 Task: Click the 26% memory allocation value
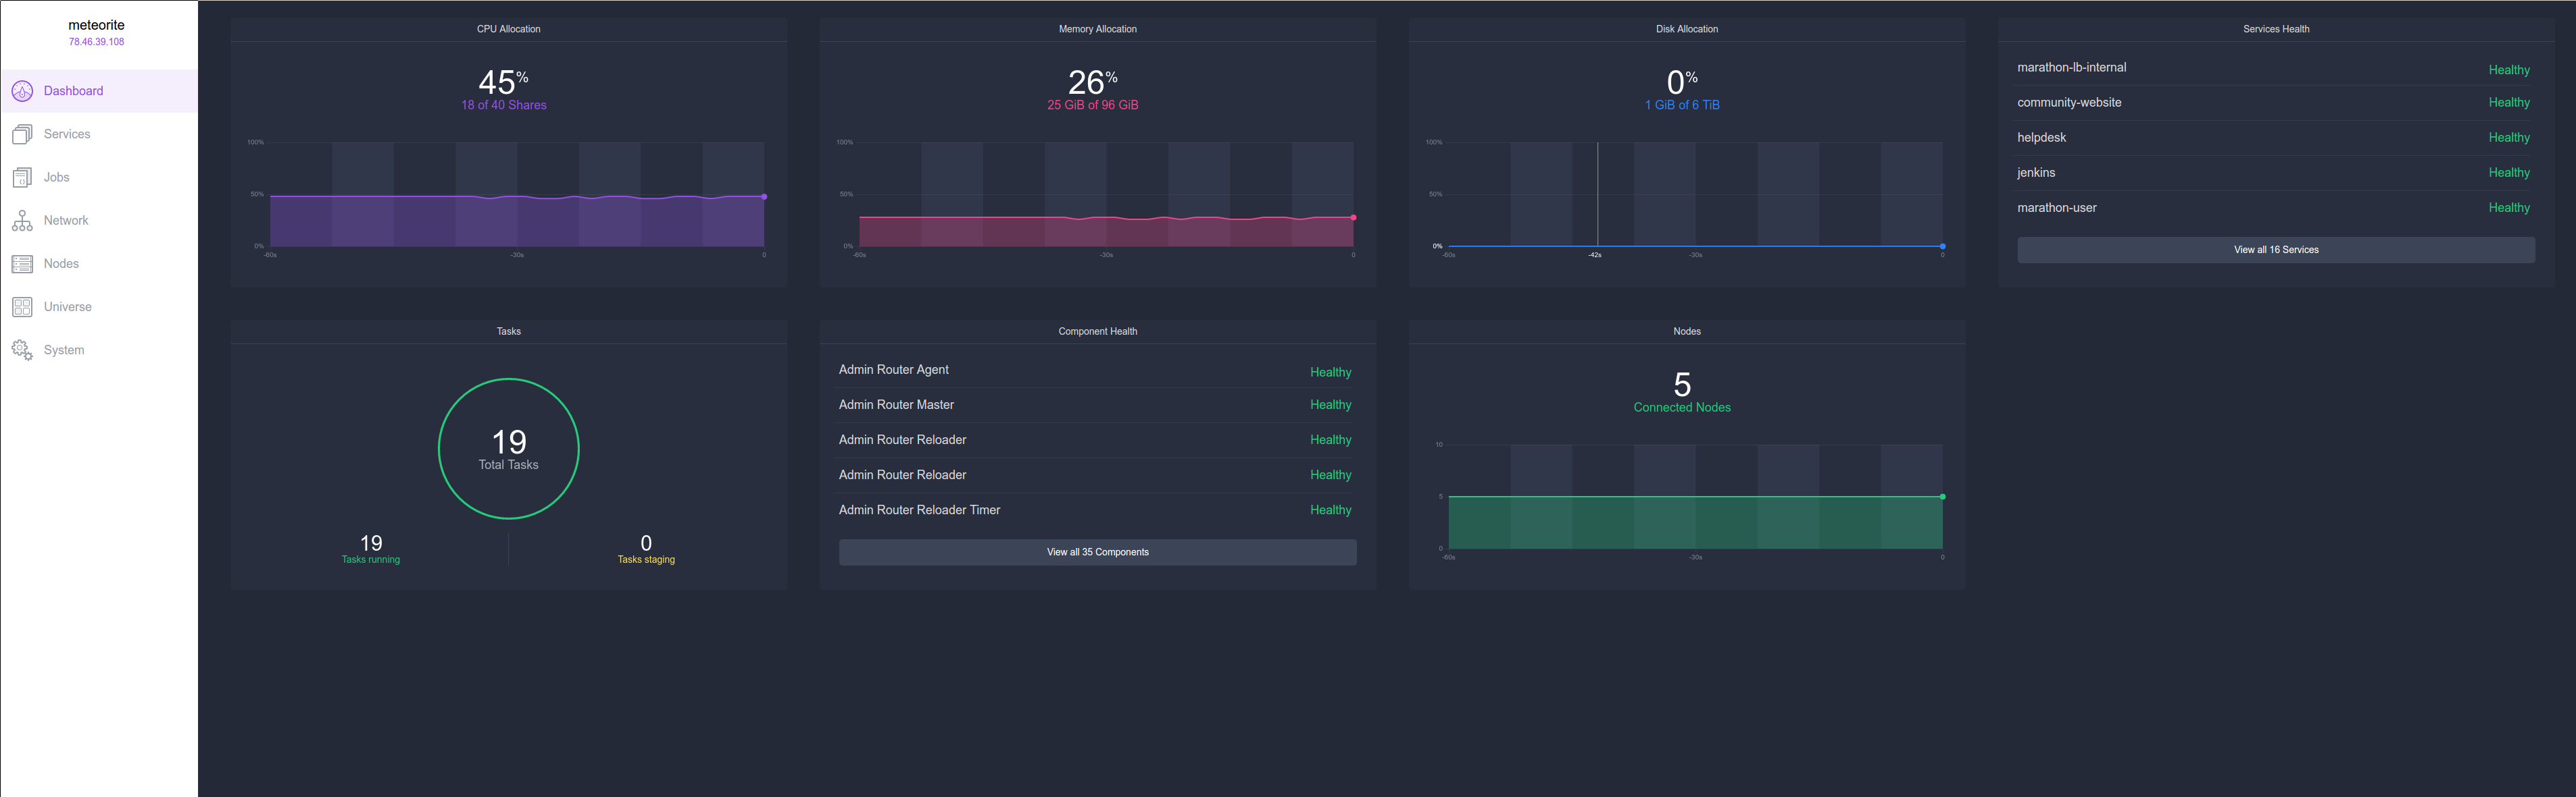point(1092,82)
